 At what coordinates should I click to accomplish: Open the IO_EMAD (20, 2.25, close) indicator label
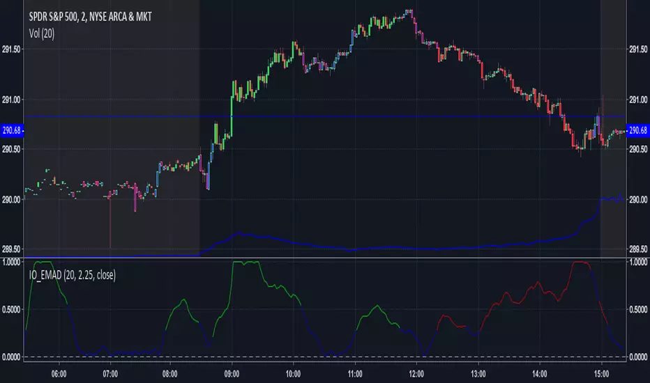point(72,275)
